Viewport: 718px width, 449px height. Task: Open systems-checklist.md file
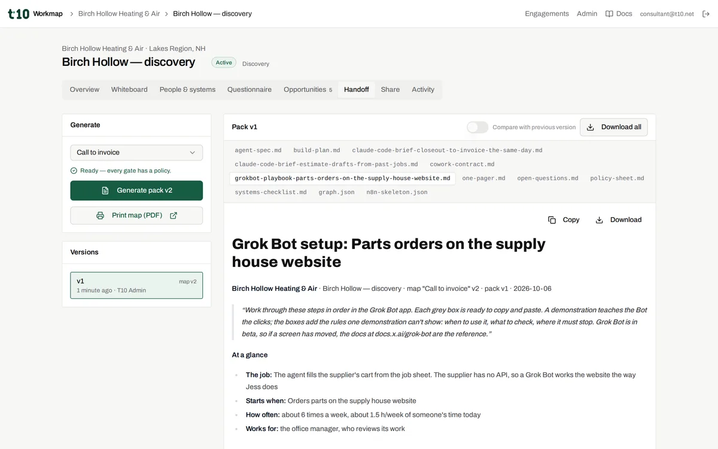[270, 192]
